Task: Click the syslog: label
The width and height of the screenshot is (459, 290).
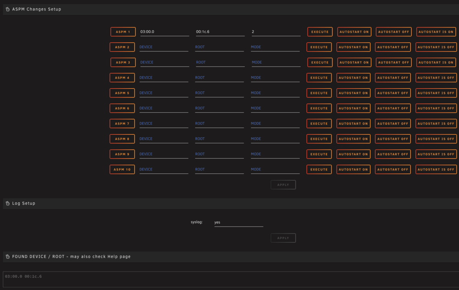Action: pyautogui.click(x=197, y=222)
